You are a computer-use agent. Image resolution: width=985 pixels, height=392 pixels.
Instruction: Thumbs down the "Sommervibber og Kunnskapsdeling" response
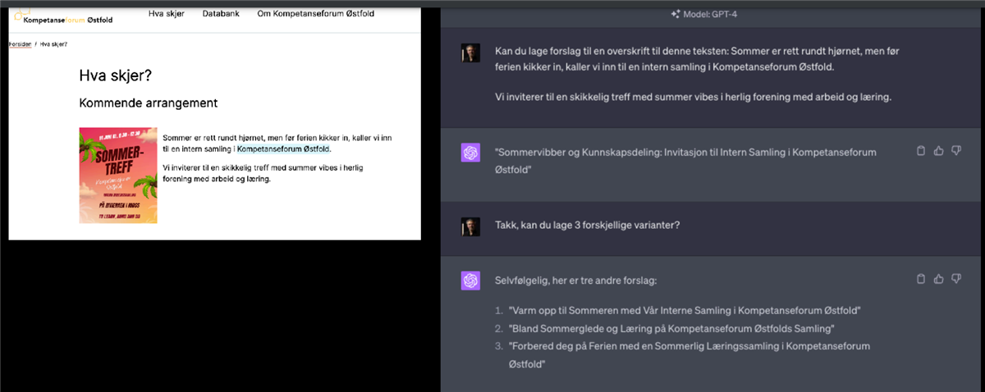(x=956, y=151)
